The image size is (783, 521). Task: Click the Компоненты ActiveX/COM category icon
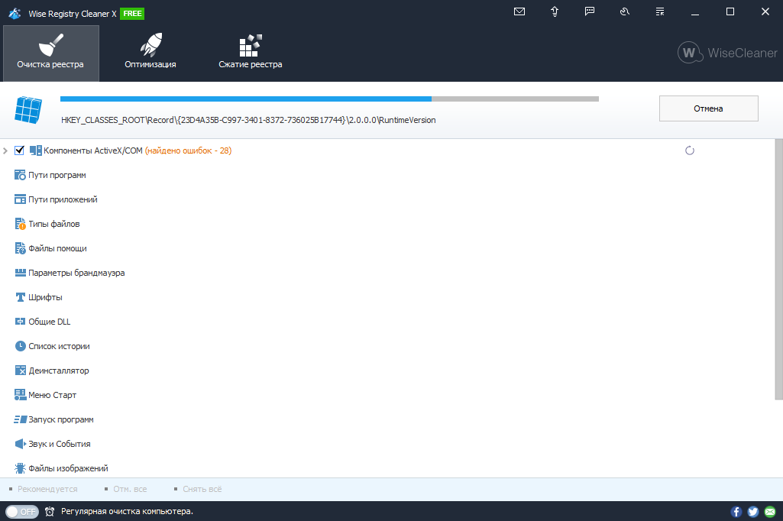click(35, 150)
